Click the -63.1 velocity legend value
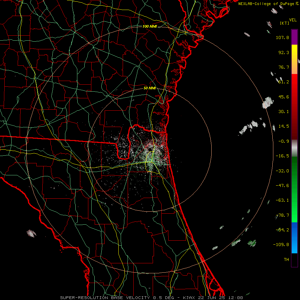300x300 pixels. point(282,200)
